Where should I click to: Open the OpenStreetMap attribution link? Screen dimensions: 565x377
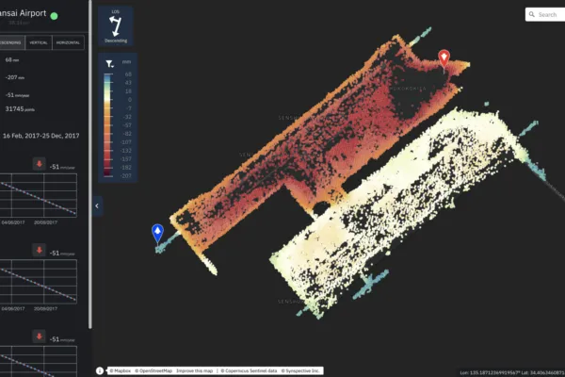157,370
